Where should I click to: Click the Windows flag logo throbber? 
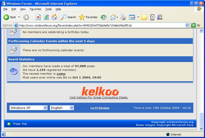coord(199,9)
